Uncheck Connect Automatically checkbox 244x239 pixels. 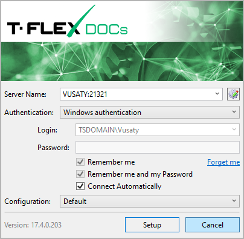point(80,186)
